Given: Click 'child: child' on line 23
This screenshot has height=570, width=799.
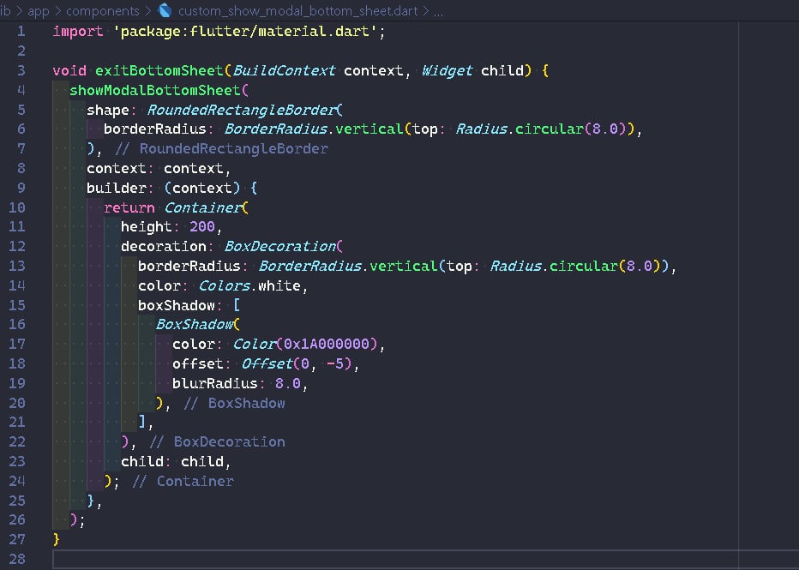Looking at the screenshot, I should coord(172,461).
